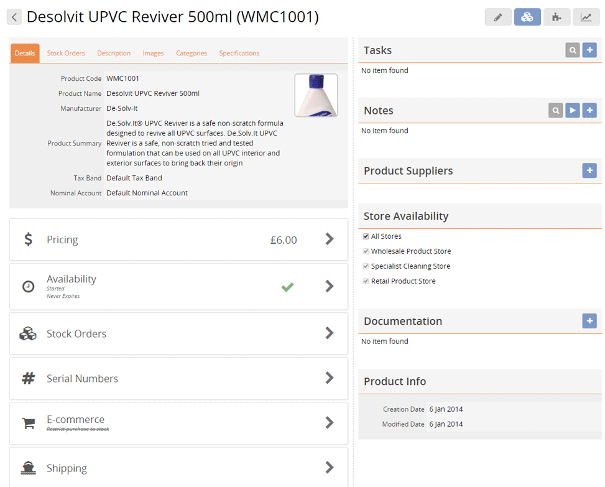Click the dollar sign Pricing icon
Screen dimensions: 605x487
(x=28, y=239)
